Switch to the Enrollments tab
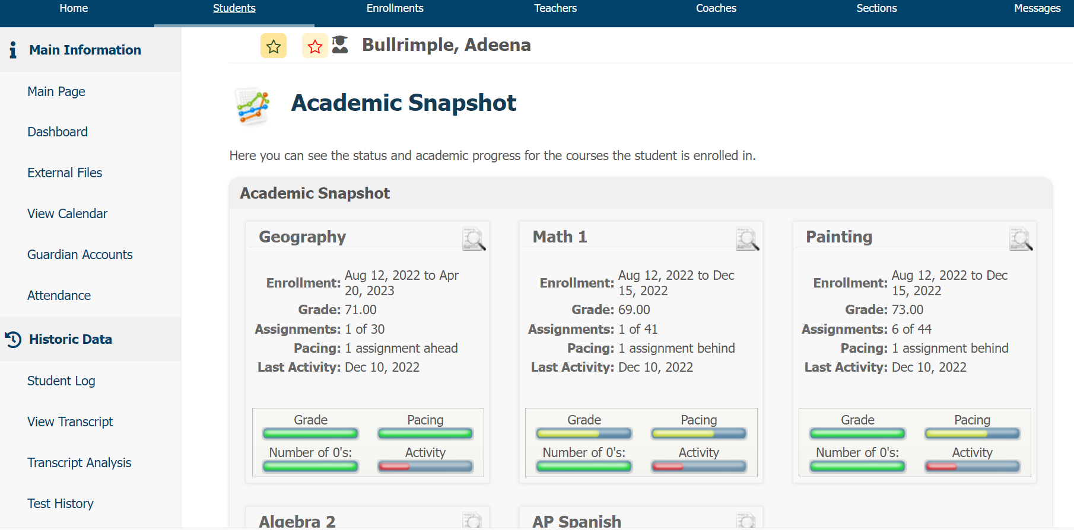The height and width of the screenshot is (530, 1074). pos(395,8)
